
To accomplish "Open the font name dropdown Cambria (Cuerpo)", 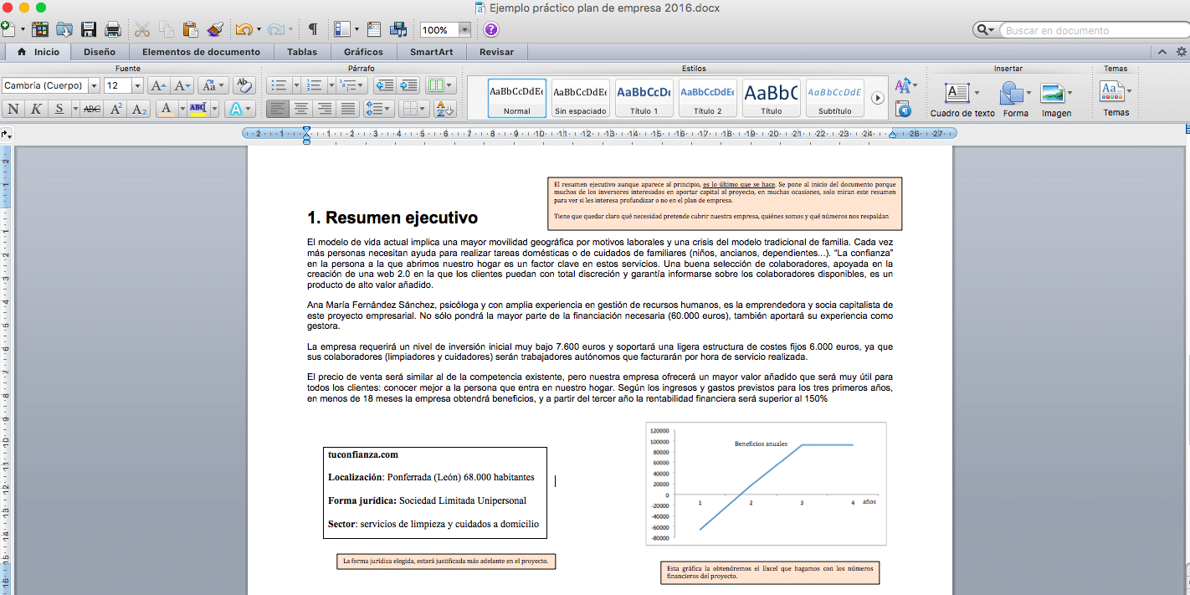I will 94,85.
